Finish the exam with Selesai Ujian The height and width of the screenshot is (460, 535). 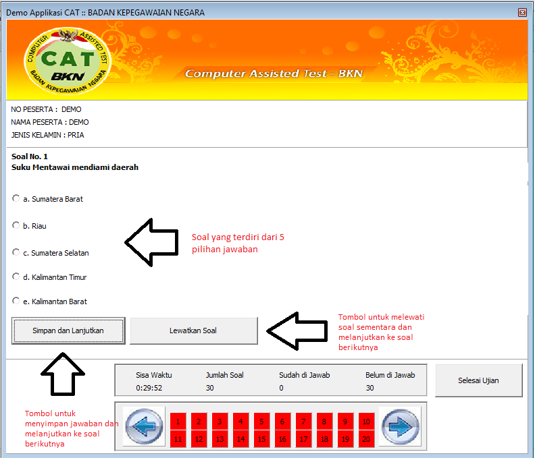[x=478, y=380]
